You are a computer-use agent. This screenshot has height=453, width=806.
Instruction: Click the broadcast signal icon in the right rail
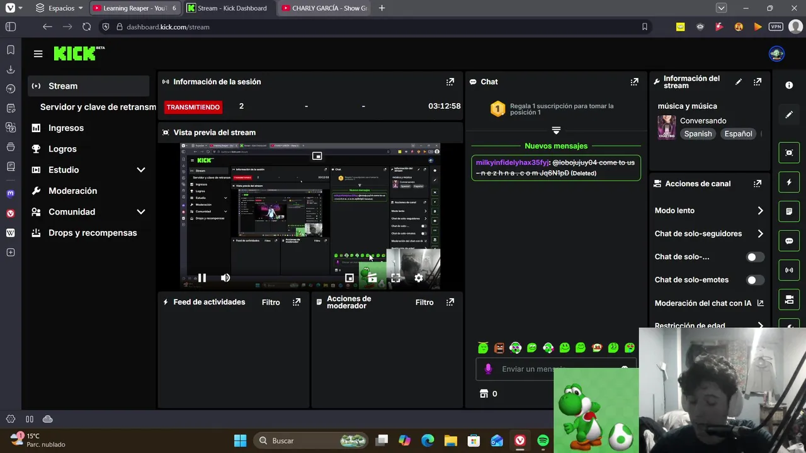789,270
